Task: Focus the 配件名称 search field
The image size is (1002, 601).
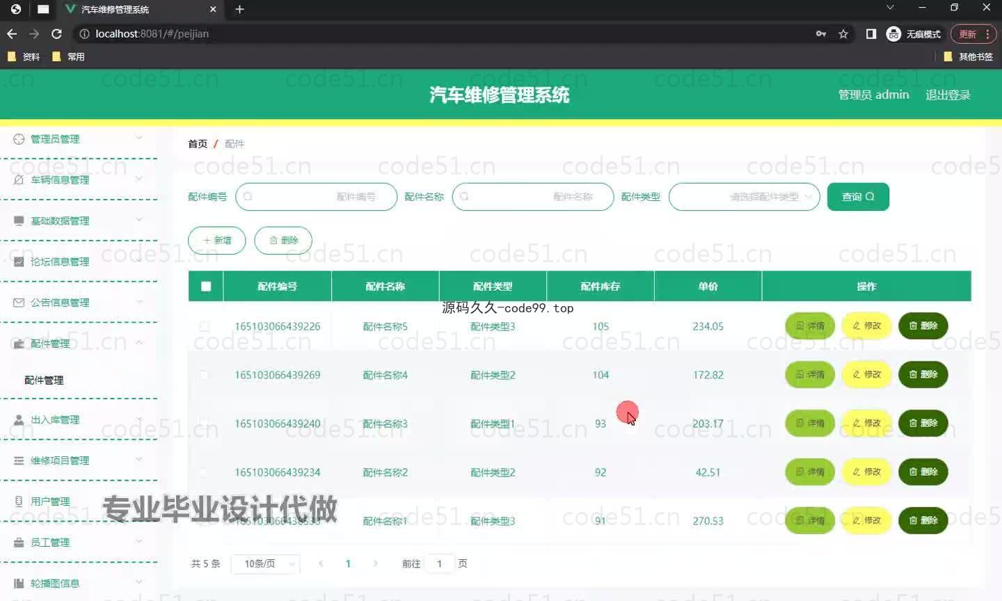Action: 533,197
